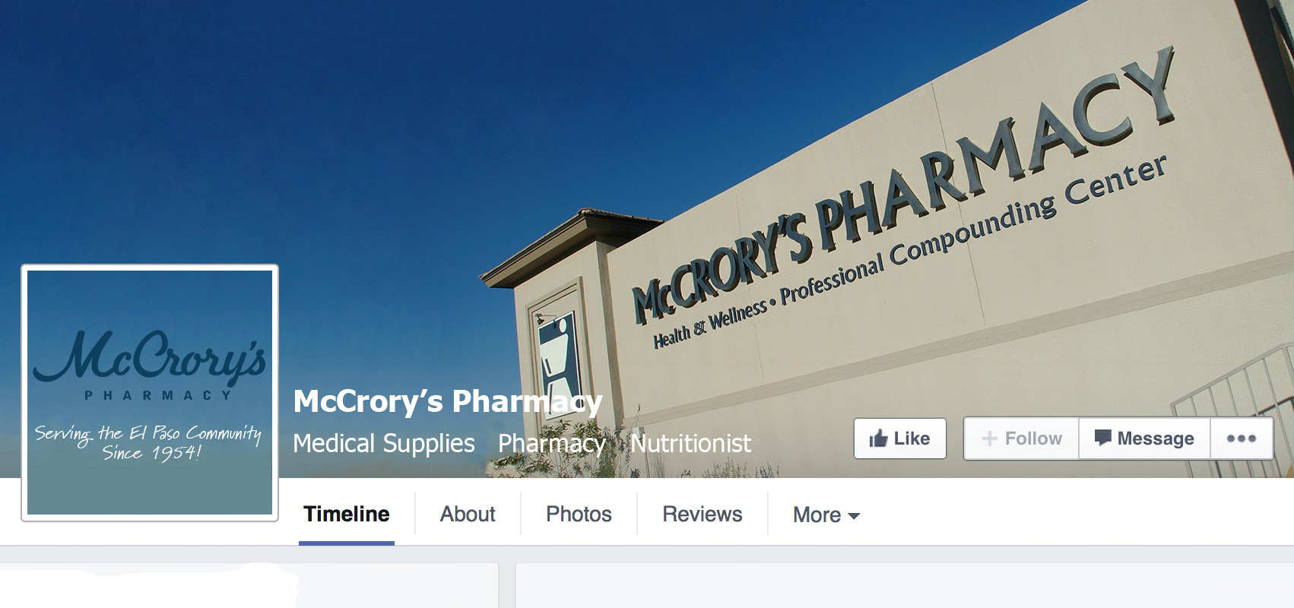Open the Photos tab

pyautogui.click(x=579, y=515)
